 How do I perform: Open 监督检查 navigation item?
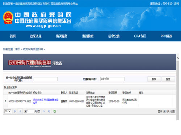click(x=88, y=36)
